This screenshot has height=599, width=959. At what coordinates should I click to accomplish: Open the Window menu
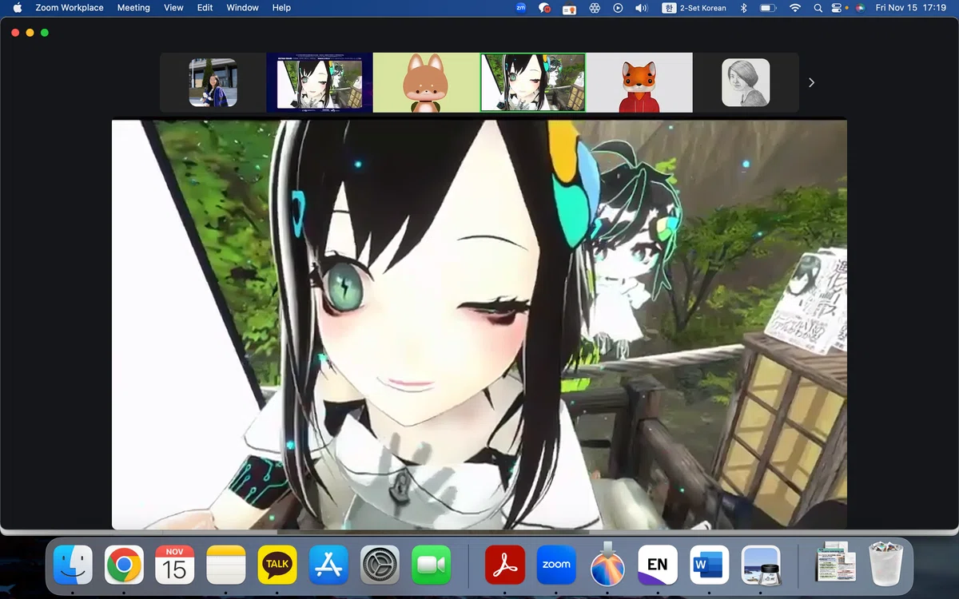[x=242, y=7]
